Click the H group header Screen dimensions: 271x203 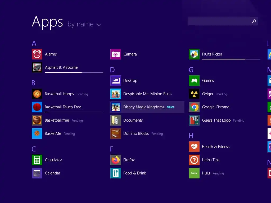coord(191,136)
